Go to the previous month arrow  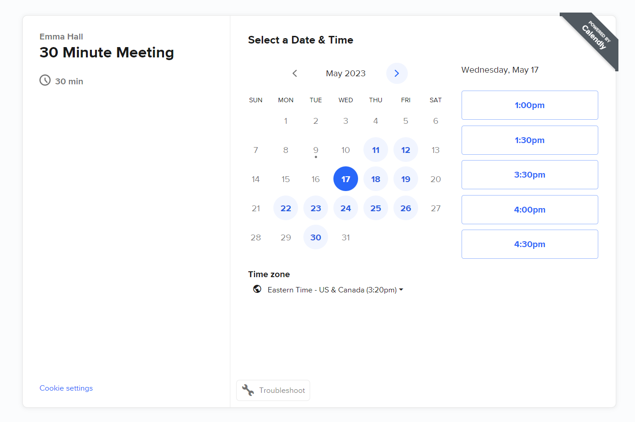(x=294, y=73)
